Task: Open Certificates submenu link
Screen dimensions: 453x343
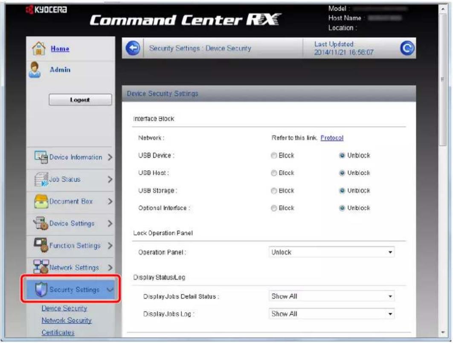Action: [x=58, y=332]
